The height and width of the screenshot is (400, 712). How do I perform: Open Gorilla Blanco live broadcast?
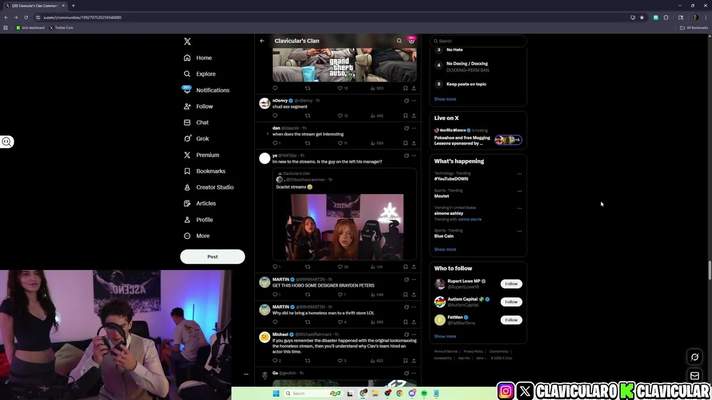point(478,137)
